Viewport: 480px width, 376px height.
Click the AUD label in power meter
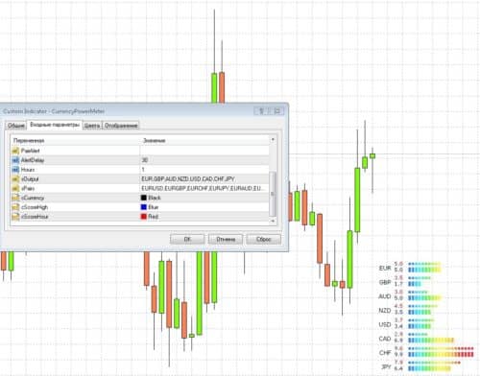pos(385,296)
